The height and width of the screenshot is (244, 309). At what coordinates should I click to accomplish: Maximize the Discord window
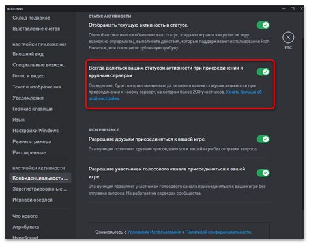(x=293, y=8)
